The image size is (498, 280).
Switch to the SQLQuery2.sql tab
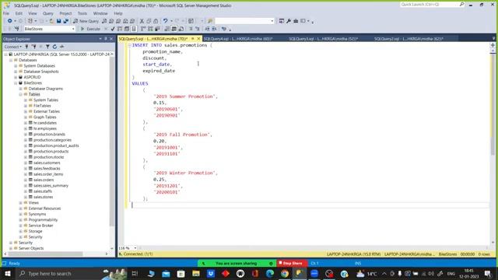(409, 39)
